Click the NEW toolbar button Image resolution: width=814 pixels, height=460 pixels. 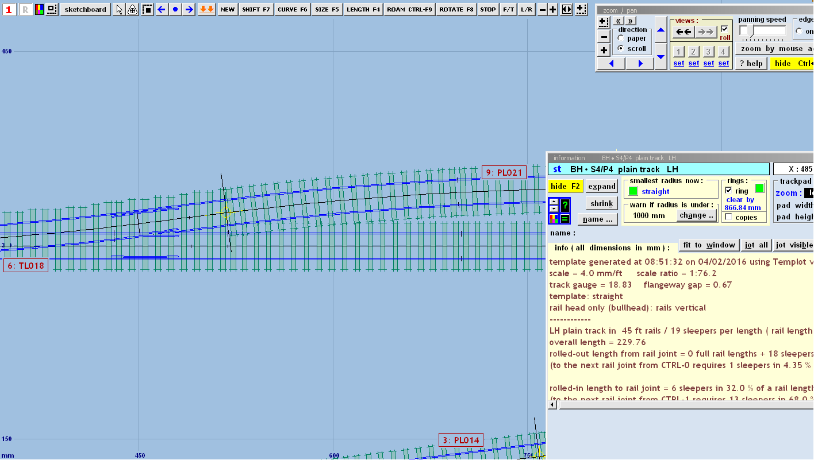coord(228,9)
